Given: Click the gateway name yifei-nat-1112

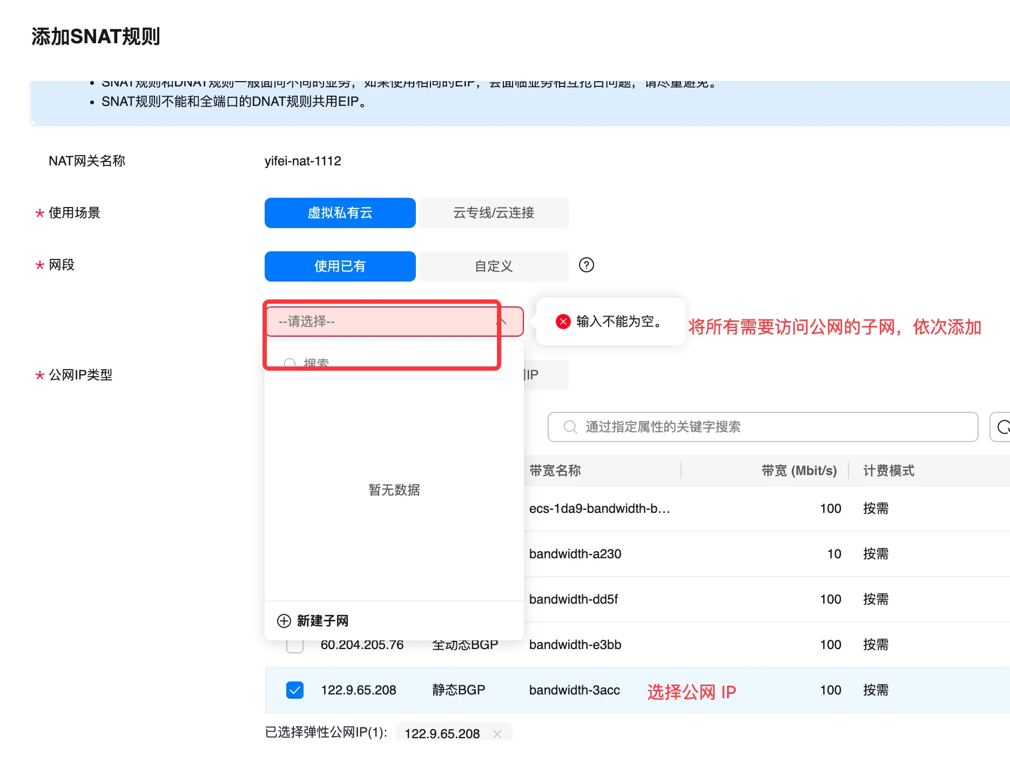Looking at the screenshot, I should [303, 161].
